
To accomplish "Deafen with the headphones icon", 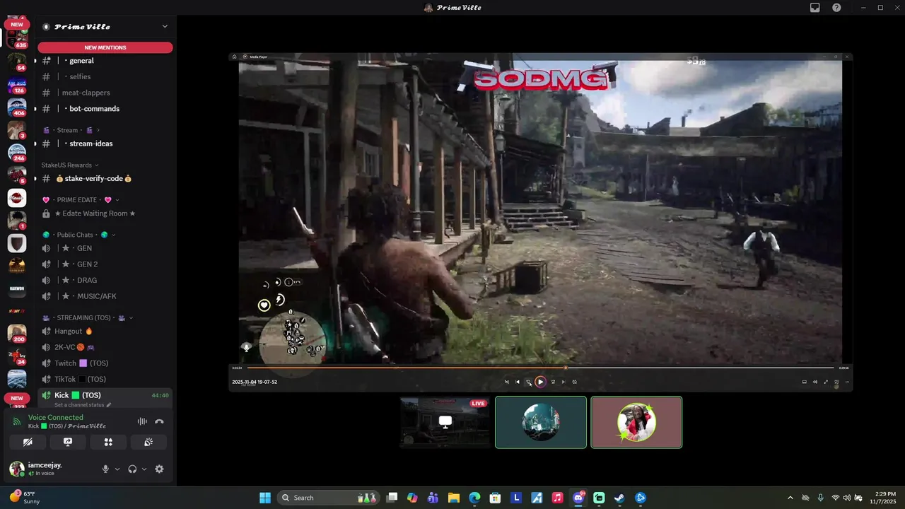I will tap(132, 469).
